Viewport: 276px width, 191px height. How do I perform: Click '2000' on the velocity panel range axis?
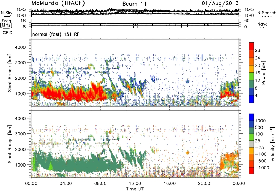pyautogui.click(x=20, y=149)
